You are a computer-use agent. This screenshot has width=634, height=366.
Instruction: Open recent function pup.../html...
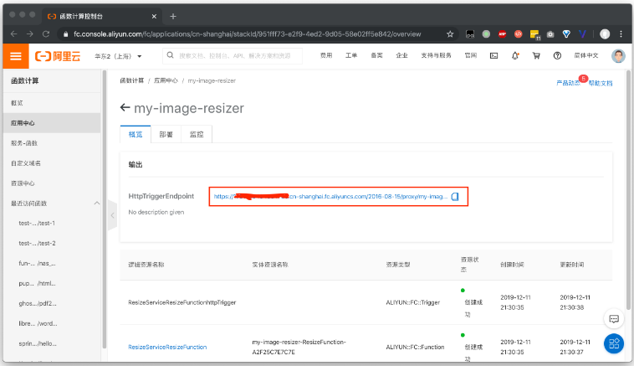coord(37,283)
